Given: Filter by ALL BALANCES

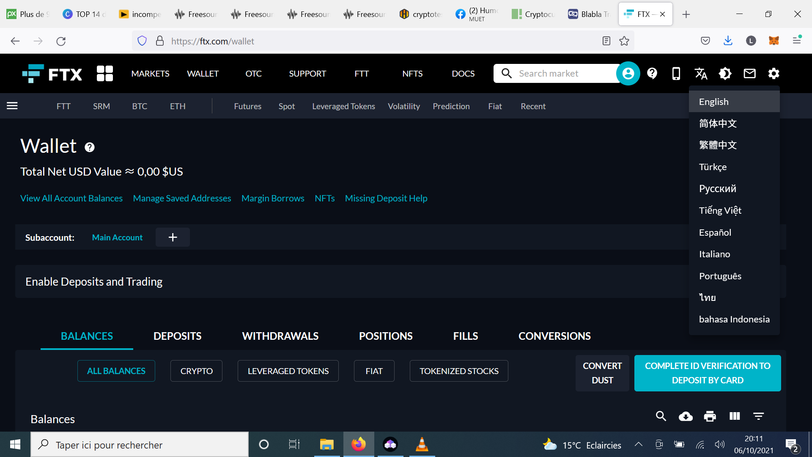Looking at the screenshot, I should coord(116,371).
